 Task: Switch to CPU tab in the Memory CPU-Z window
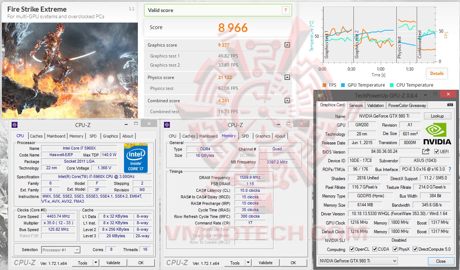173,136
